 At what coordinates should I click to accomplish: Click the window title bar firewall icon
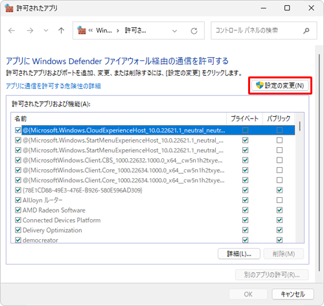click(x=9, y=8)
